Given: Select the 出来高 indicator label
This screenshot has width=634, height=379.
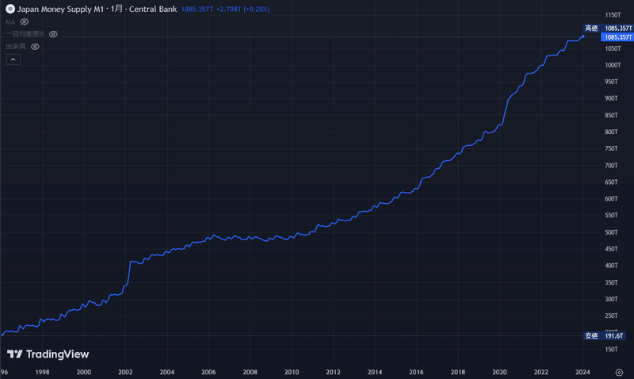Looking at the screenshot, I should (x=15, y=47).
